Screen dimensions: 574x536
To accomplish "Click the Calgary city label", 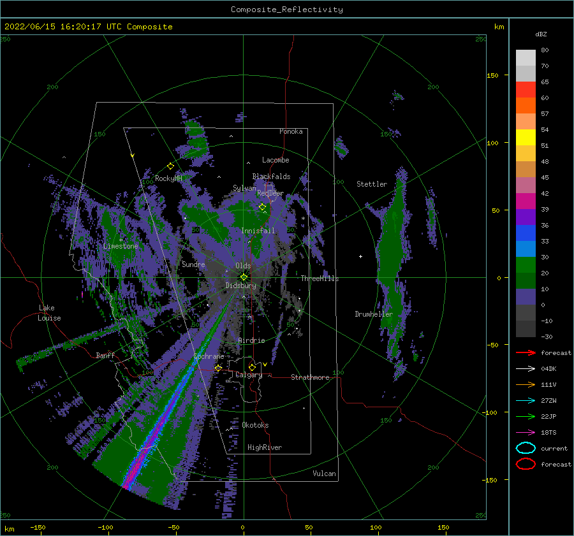I will click(249, 375).
